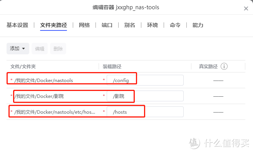Expand the 添加 dropdown button
253x153 pixels.
click(x=18, y=49)
